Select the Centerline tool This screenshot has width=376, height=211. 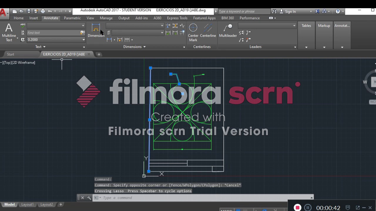click(x=208, y=30)
